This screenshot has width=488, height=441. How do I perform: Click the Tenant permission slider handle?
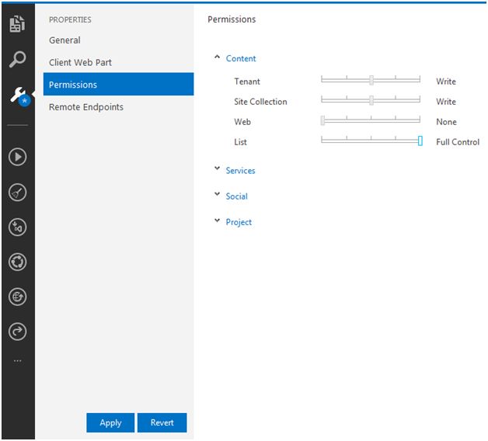pos(371,80)
